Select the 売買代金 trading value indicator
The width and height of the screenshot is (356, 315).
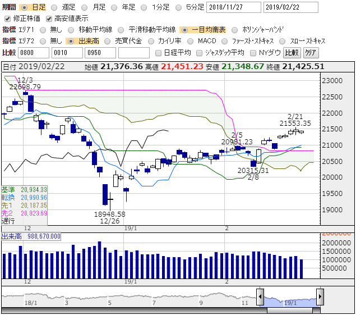pos(107,41)
